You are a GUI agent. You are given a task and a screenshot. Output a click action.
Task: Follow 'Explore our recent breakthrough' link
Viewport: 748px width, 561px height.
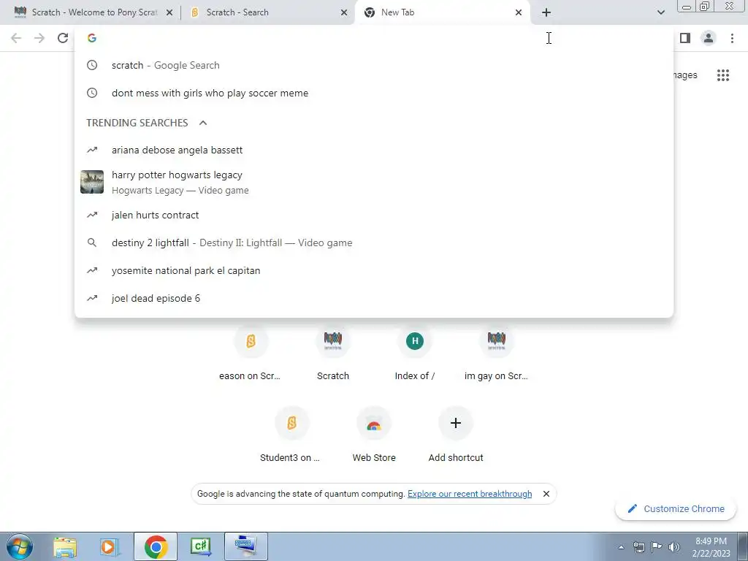click(x=470, y=494)
